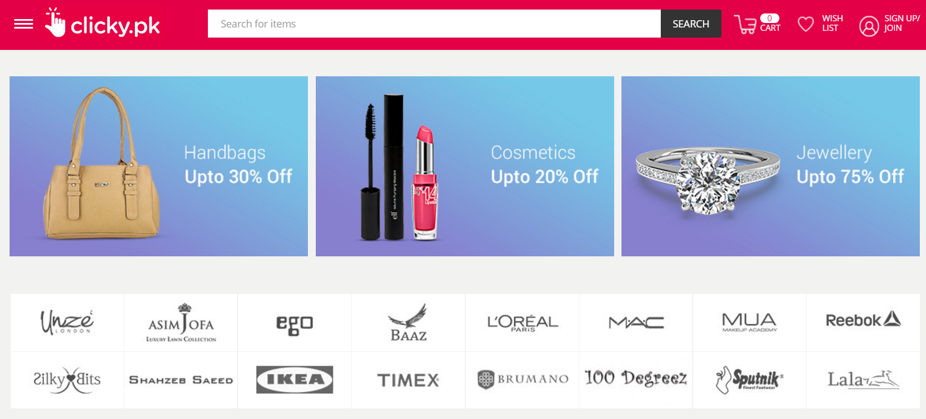
Task: Choose the MAC cosmetics brand logo
Action: [636, 323]
